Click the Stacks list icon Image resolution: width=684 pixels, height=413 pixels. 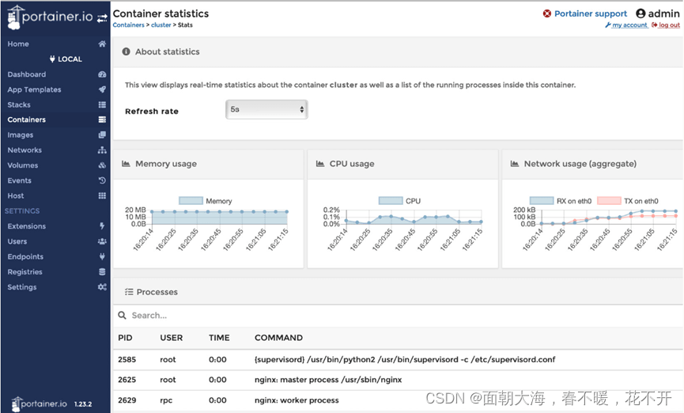coord(102,104)
